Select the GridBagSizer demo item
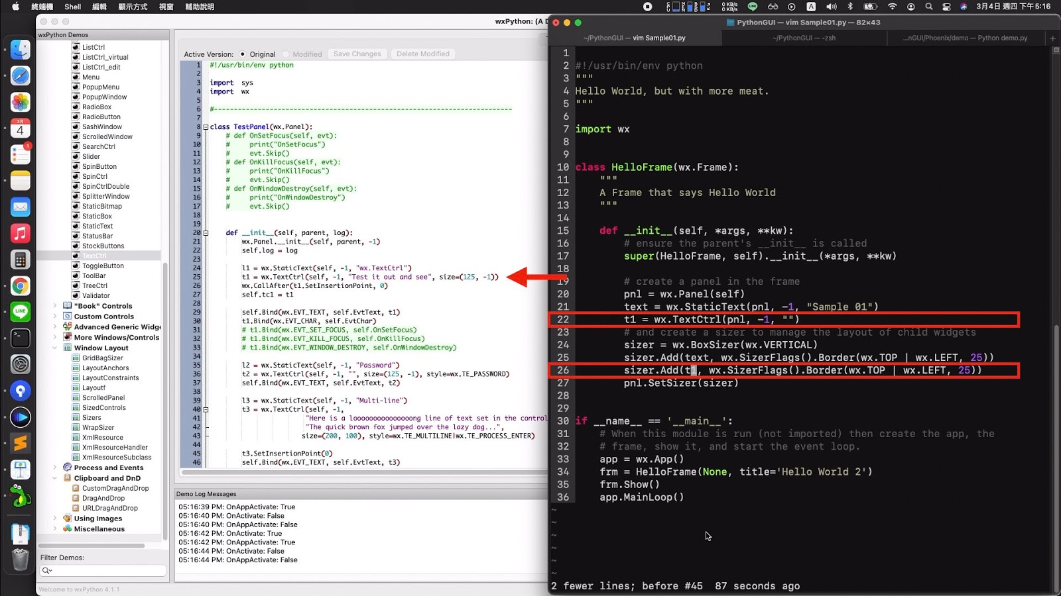The width and height of the screenshot is (1061, 596). pyautogui.click(x=102, y=358)
